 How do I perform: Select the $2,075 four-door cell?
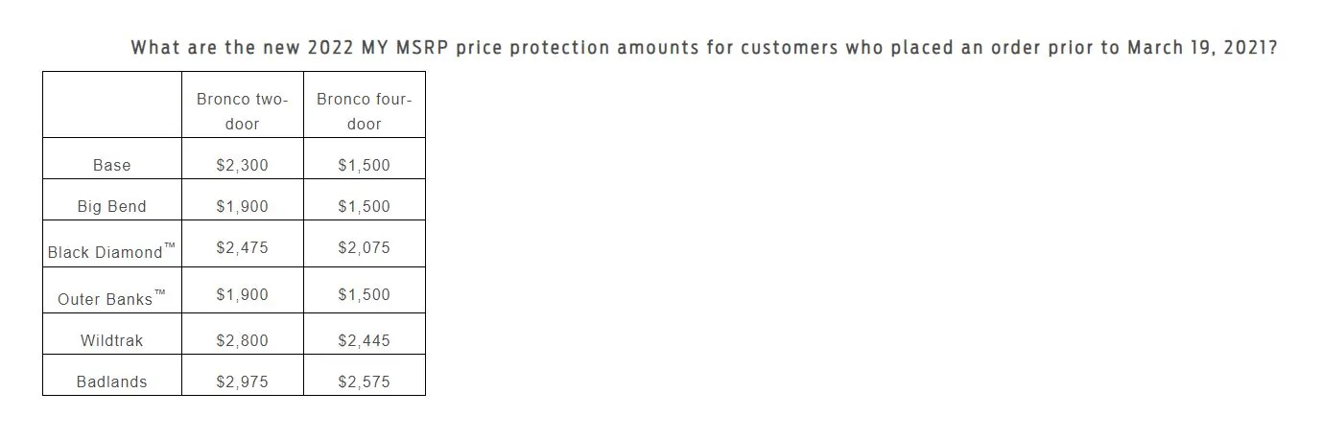pyautogui.click(x=365, y=247)
